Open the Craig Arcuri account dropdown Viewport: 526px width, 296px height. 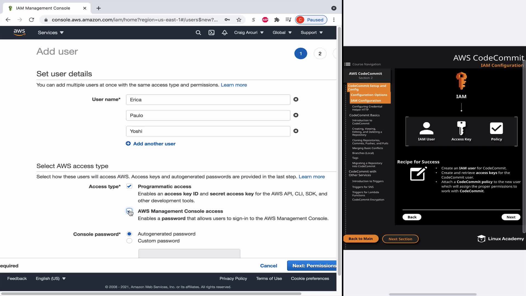[249, 33]
